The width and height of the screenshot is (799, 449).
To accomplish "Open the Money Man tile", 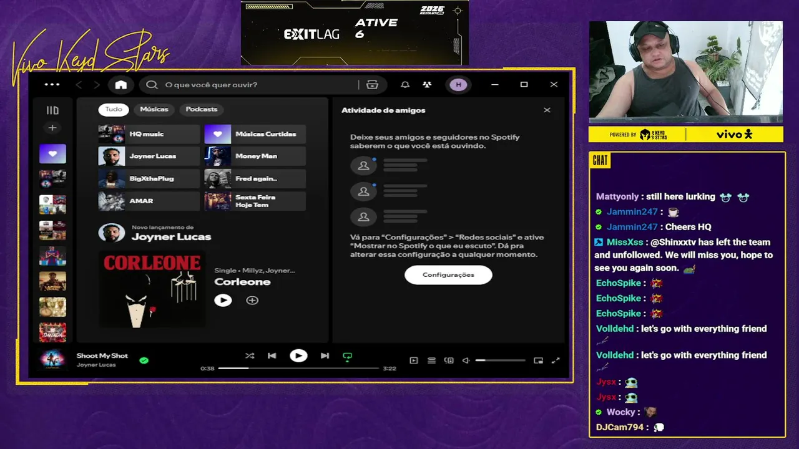I will pos(255,156).
